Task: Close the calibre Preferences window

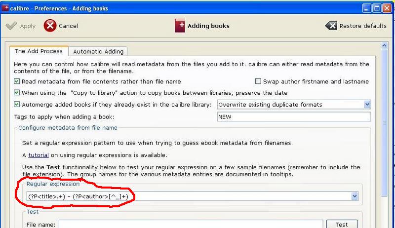Action: 387,8
